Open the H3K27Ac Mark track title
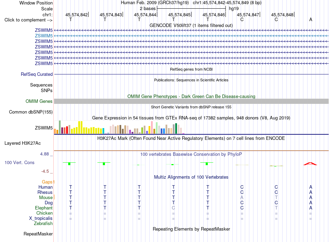This screenshot has width=329, height=242. pyautogui.click(x=191, y=138)
